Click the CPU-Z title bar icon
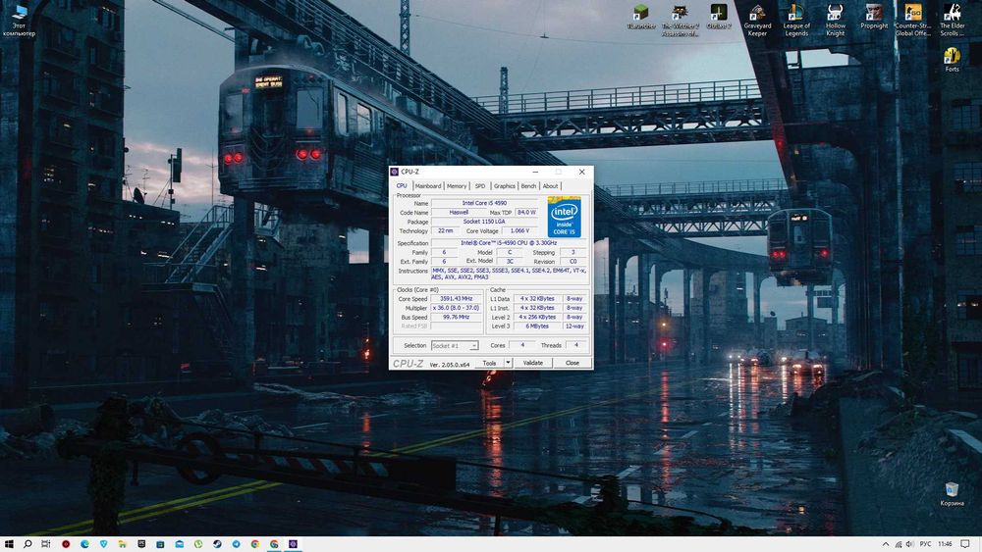Screen dimensions: 982x552 tap(395, 172)
